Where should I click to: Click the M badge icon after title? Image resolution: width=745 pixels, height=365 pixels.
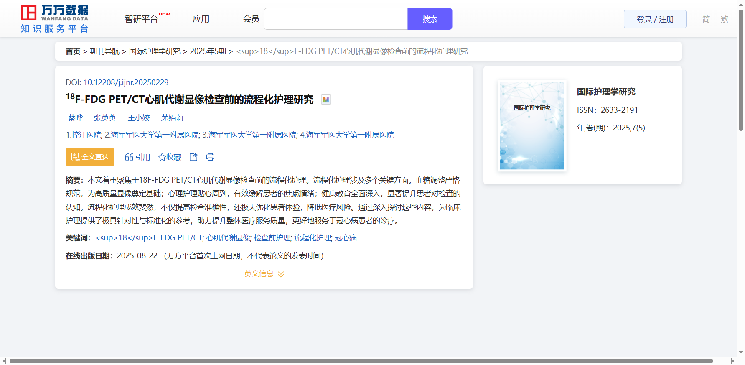[x=325, y=100]
